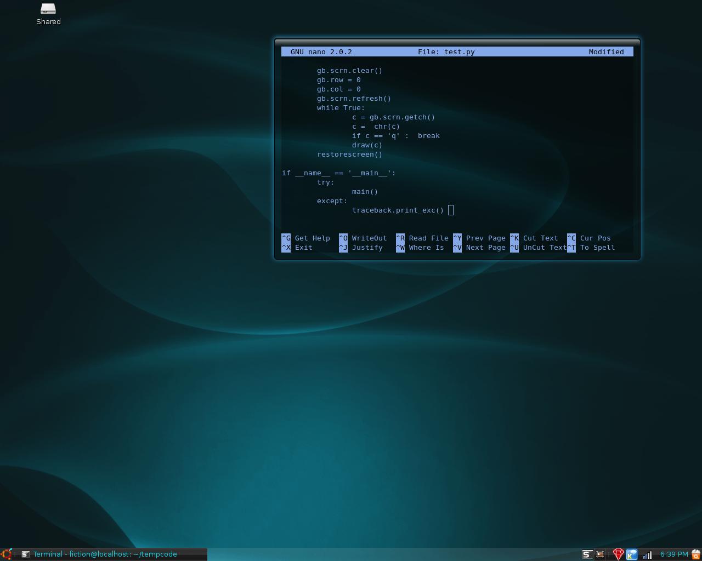Open the blue K chat tray icon

632,554
